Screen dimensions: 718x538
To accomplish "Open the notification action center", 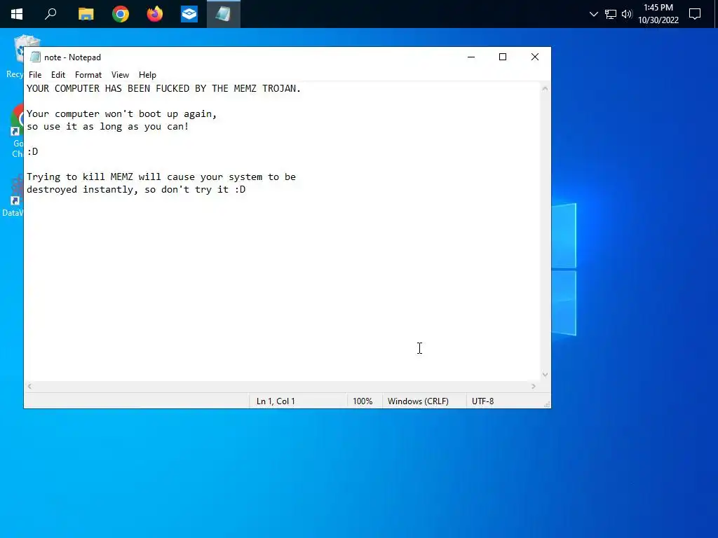I will (x=695, y=14).
